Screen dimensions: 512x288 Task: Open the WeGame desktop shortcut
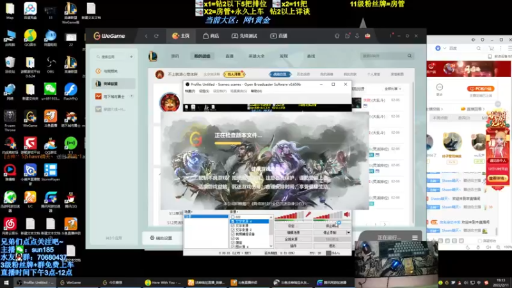30,118
